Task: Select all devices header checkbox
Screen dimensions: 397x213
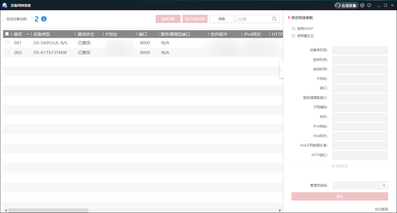Action: point(7,34)
